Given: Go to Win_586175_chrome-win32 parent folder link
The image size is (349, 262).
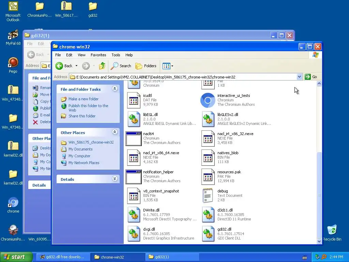Looking at the screenshot, I should click(x=91, y=142).
